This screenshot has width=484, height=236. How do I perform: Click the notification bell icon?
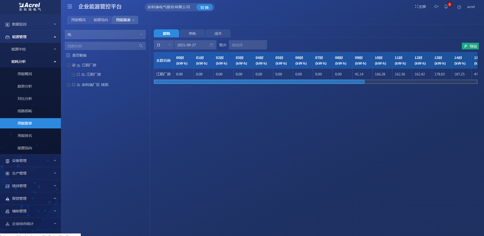(446, 7)
